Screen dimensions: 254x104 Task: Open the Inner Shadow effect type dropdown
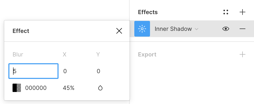(176, 29)
